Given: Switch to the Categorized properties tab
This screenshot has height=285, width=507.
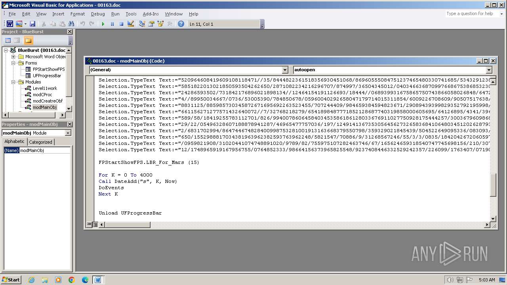Looking at the screenshot, I should tap(40, 142).
